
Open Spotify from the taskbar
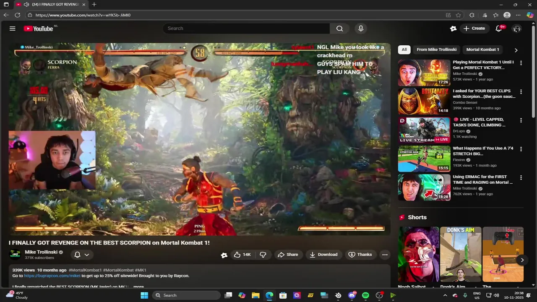365,295
